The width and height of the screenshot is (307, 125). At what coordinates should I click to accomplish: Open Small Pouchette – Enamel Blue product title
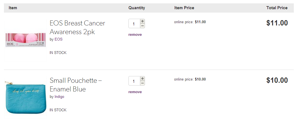click(76, 85)
